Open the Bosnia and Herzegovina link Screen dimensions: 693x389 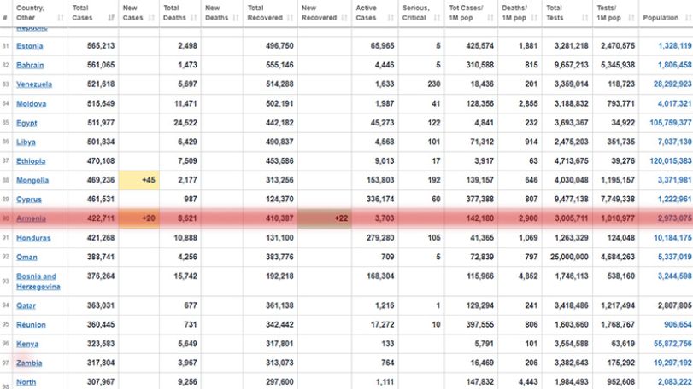point(38,282)
